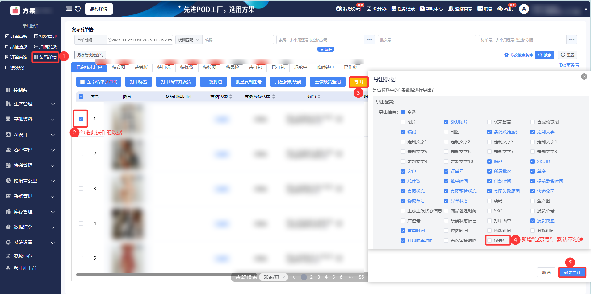Image resolution: width=591 pixels, height=294 pixels.
Task: Close the 导出数据 export panel
Action: pos(584,76)
